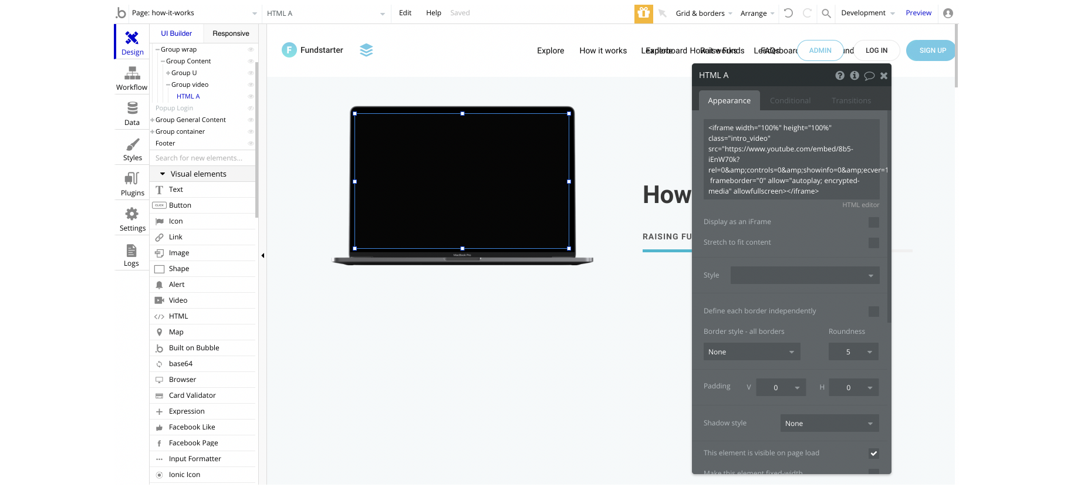Click the layers stack icon beside Fundstarter
Viewport: 1074px width, 487px height.
tap(366, 50)
